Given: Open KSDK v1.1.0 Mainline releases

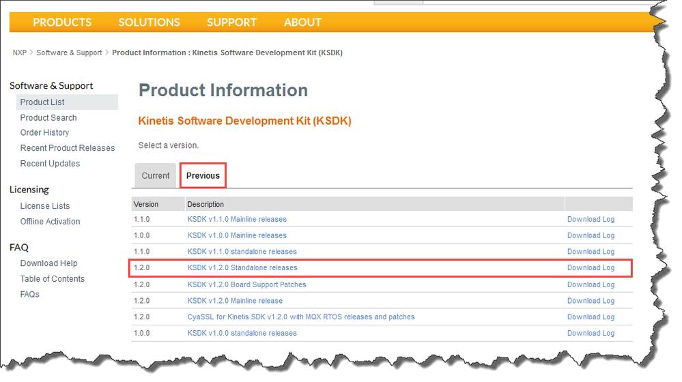Looking at the screenshot, I should pyautogui.click(x=237, y=220).
